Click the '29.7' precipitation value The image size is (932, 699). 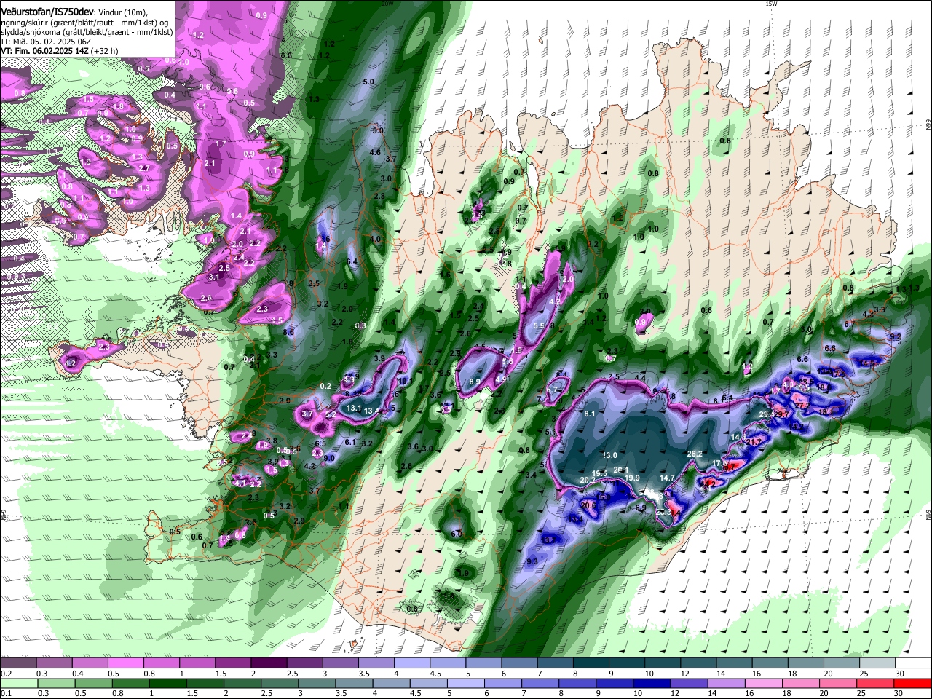click(x=781, y=414)
